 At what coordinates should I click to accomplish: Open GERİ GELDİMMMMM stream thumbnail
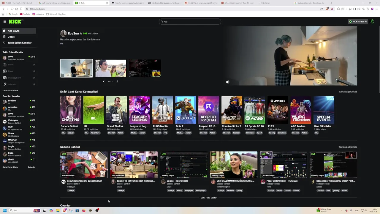[234, 165]
